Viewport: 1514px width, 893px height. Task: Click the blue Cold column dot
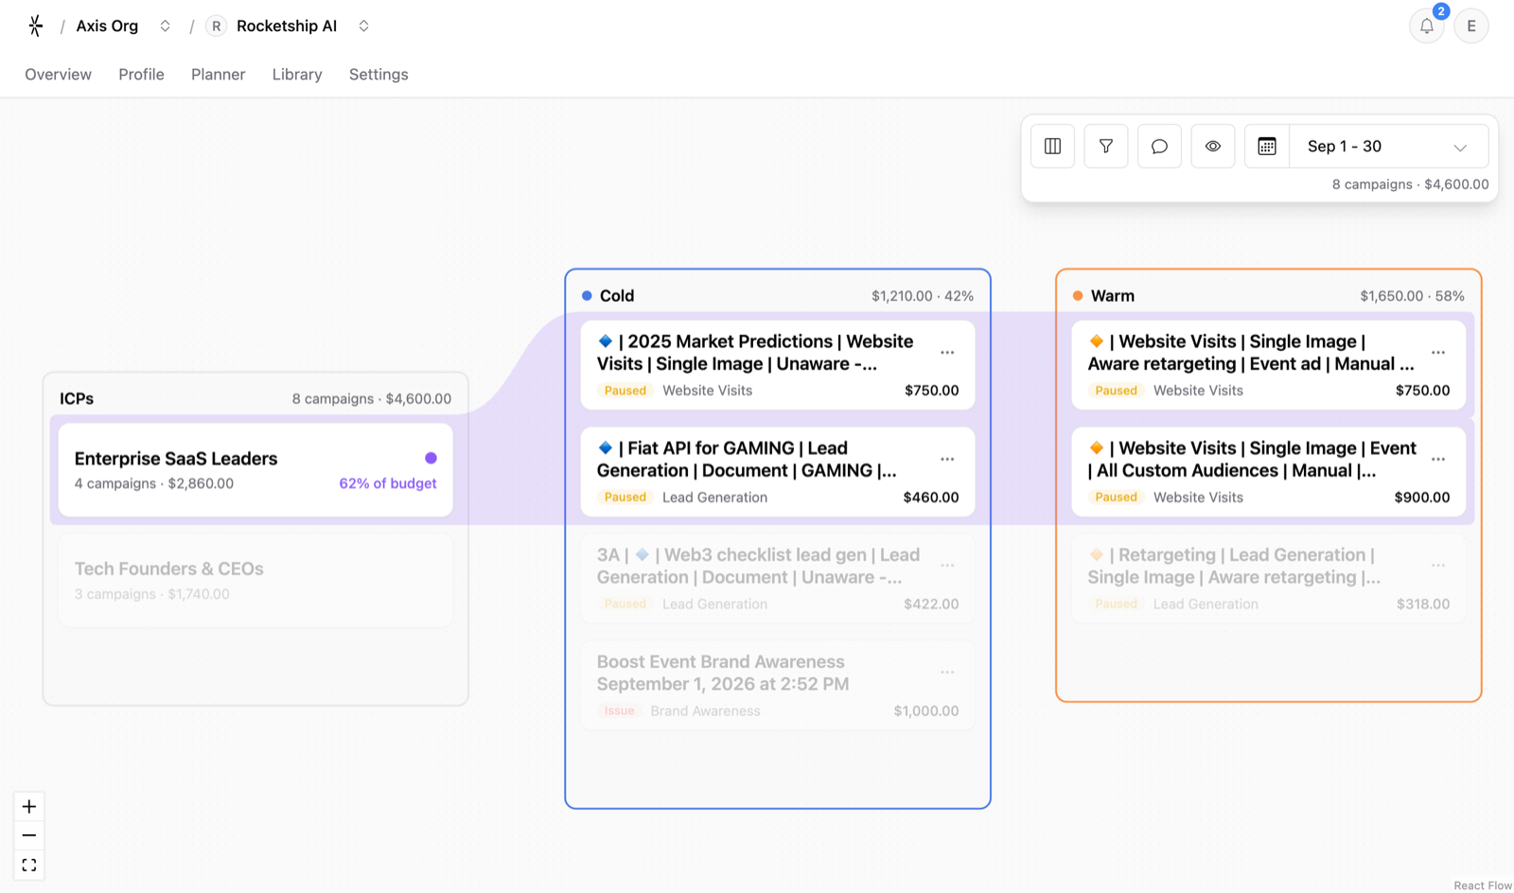click(587, 296)
